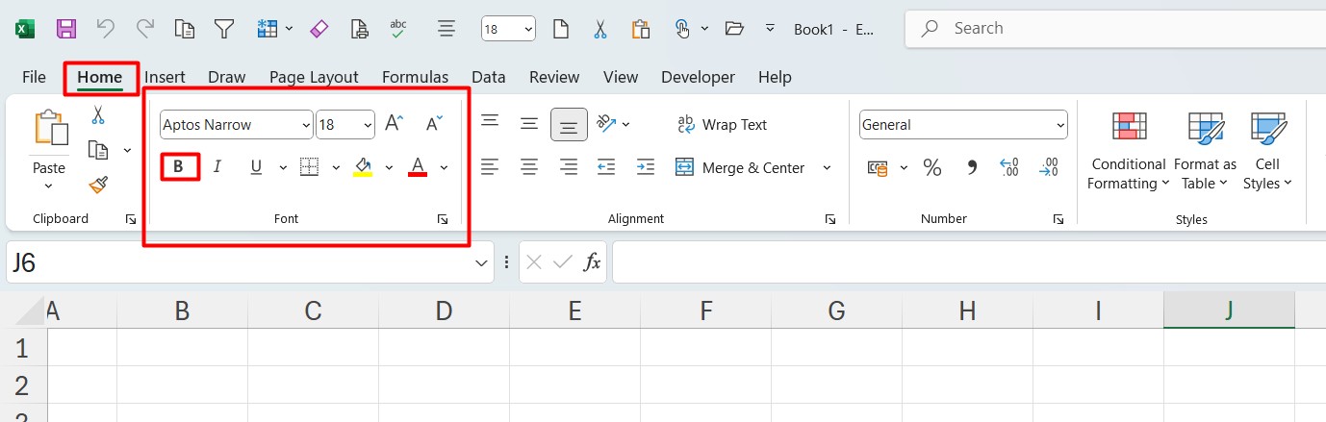Open the Customize Quick Access Toolbar arrow

[x=770, y=28]
